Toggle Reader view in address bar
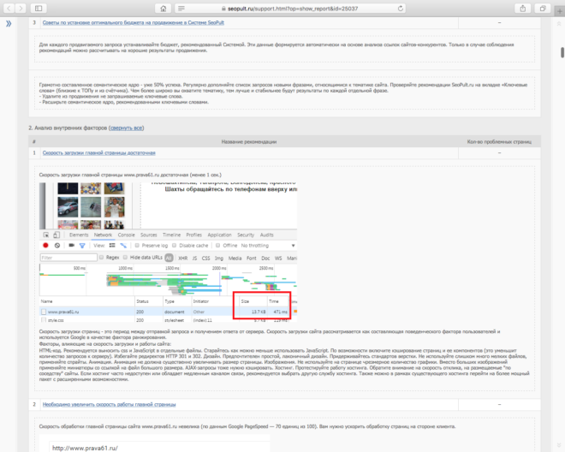 tap(181, 8)
